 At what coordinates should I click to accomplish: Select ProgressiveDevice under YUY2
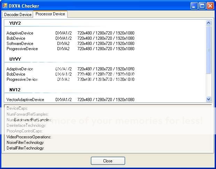tap(22, 49)
